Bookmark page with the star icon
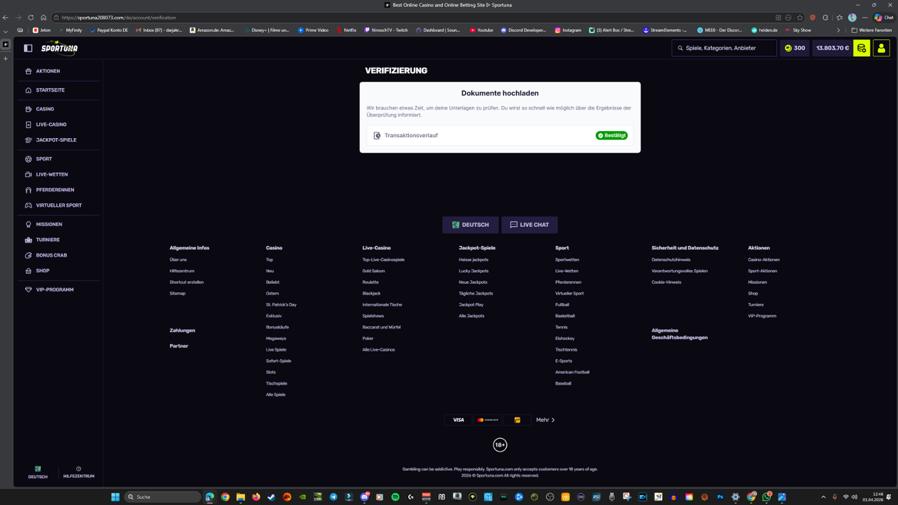898x505 pixels. (800, 17)
